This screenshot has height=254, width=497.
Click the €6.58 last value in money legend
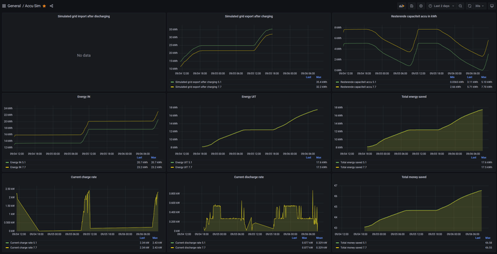click(488, 243)
